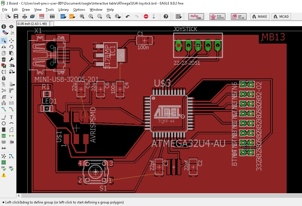Switch to schematic with SCH/BRD button
Image resolution: width=302 pixels, height=206 pixels.
coord(42,17)
